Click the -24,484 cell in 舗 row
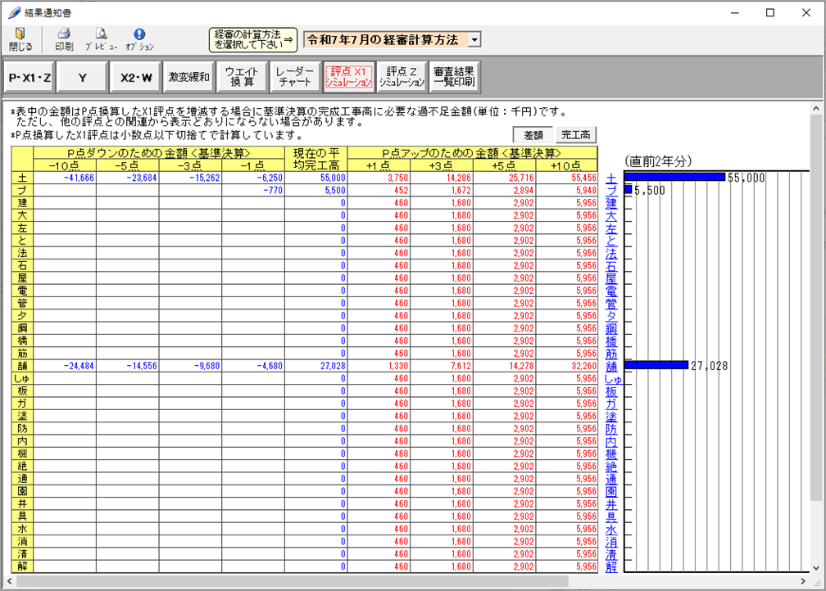826x591 pixels. [65, 366]
